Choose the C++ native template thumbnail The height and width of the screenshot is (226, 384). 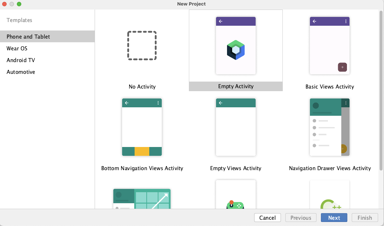(330, 194)
